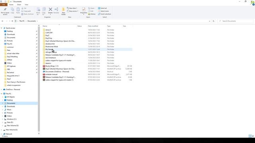Refresh the Documents folder view
The width and height of the screenshot is (255, 143).
pyautogui.click(x=214, y=21)
